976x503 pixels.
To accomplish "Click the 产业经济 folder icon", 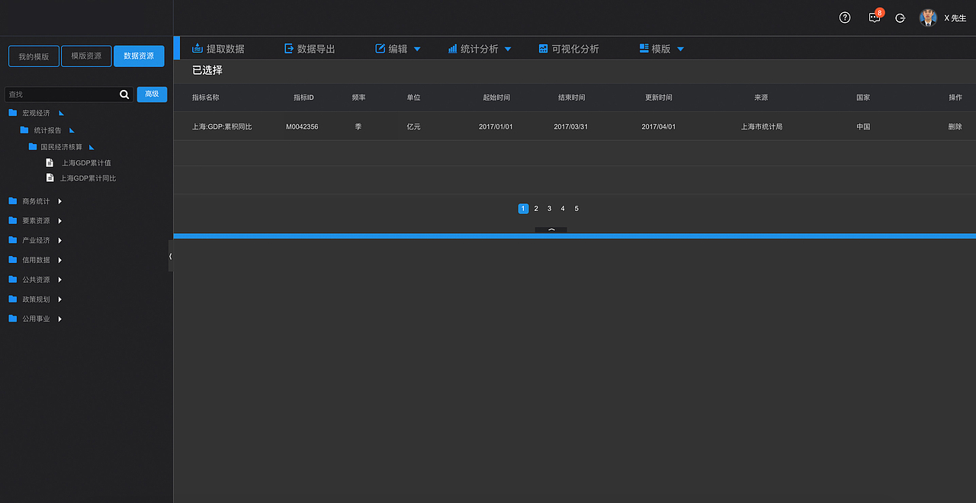I will 13,240.
